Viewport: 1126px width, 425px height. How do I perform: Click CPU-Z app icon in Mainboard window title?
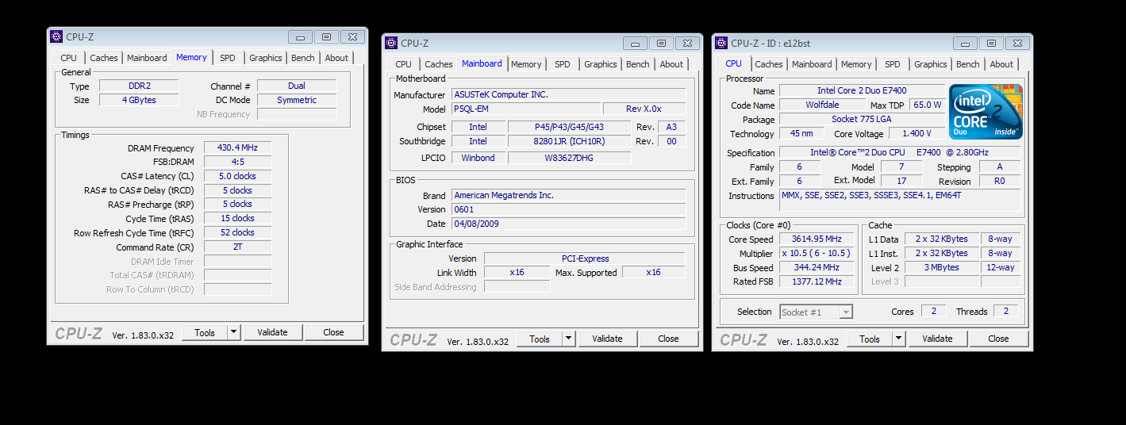click(391, 43)
